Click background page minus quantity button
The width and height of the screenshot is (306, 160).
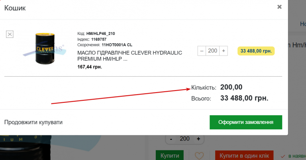[171, 139]
